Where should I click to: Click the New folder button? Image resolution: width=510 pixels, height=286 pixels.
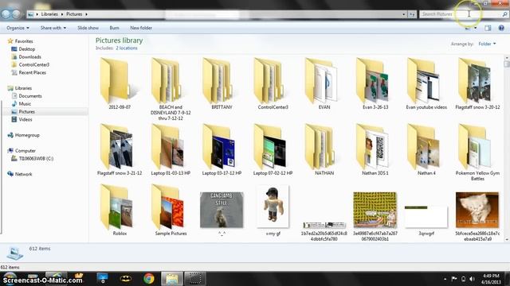coord(141,28)
